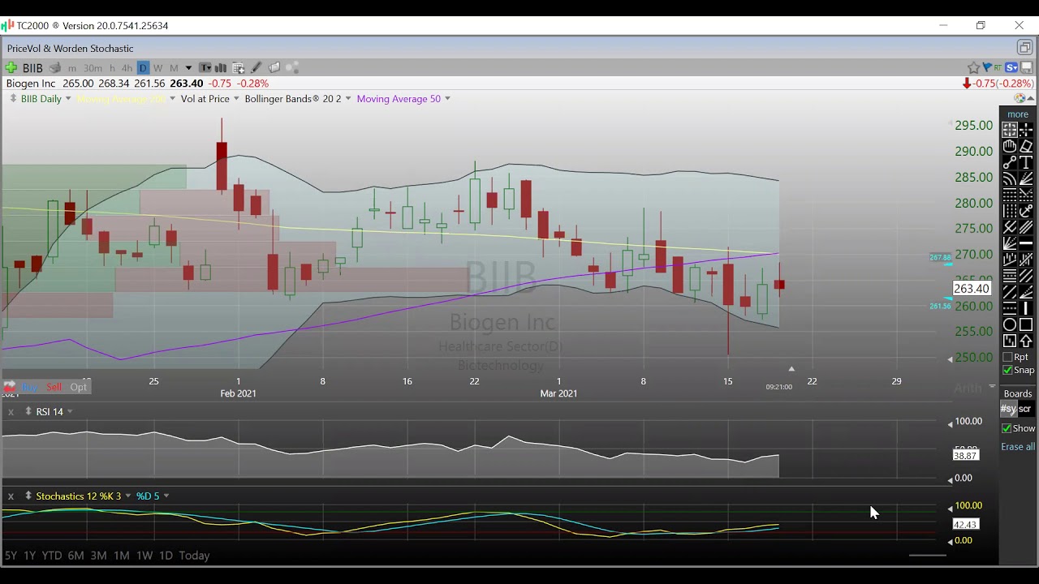The width and height of the screenshot is (1039, 584).
Task: Toggle the Rpt checkbox
Action: 1007,357
